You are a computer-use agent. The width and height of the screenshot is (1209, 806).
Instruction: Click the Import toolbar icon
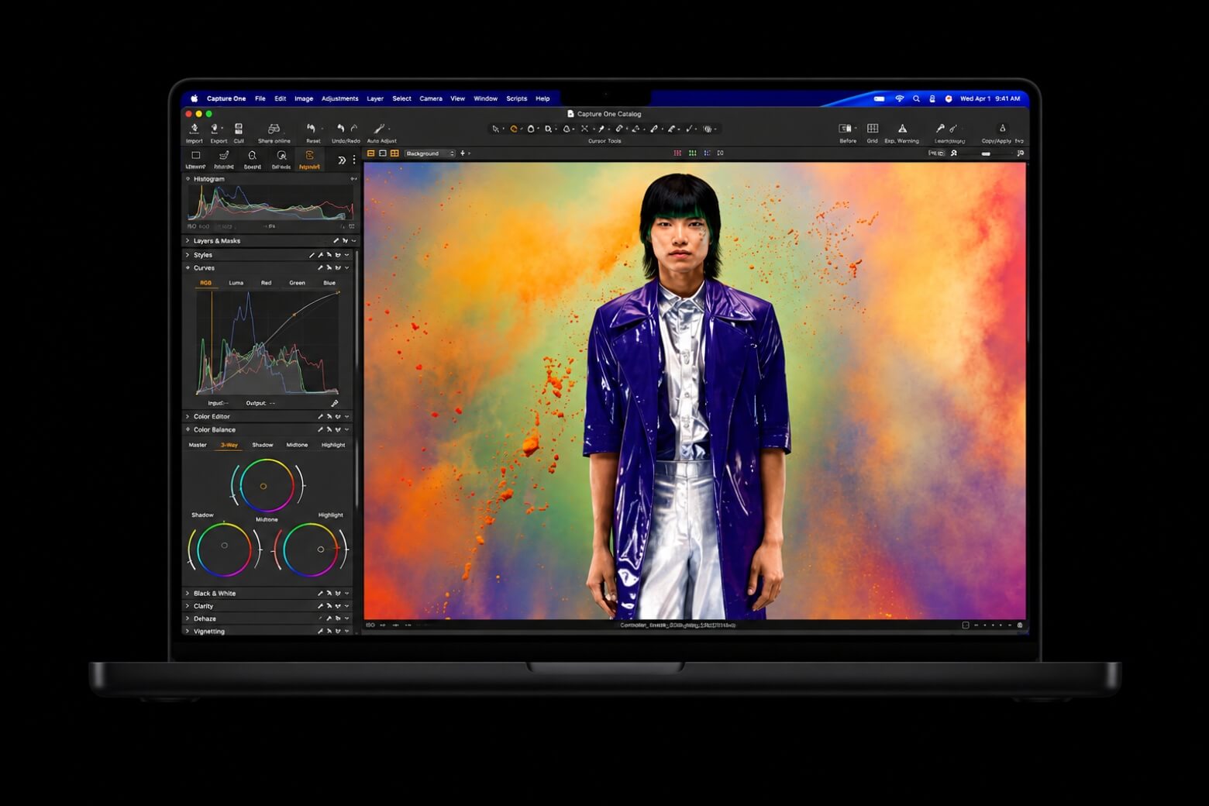194,129
